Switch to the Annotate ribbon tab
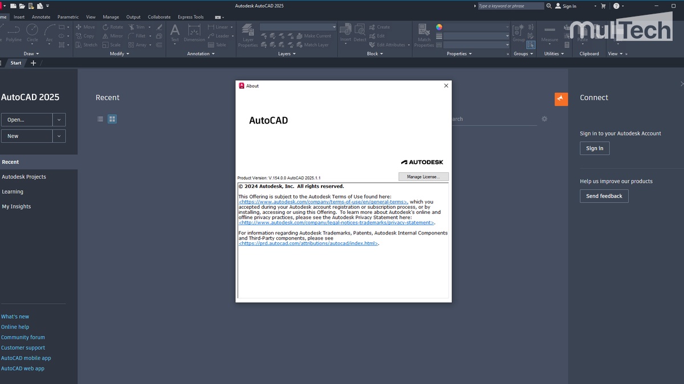Screen dimensions: 684x384 [x=40, y=16]
